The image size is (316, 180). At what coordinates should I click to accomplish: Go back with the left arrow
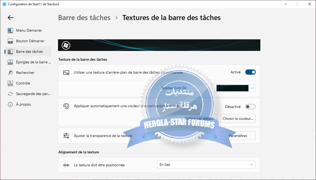pos(11,18)
